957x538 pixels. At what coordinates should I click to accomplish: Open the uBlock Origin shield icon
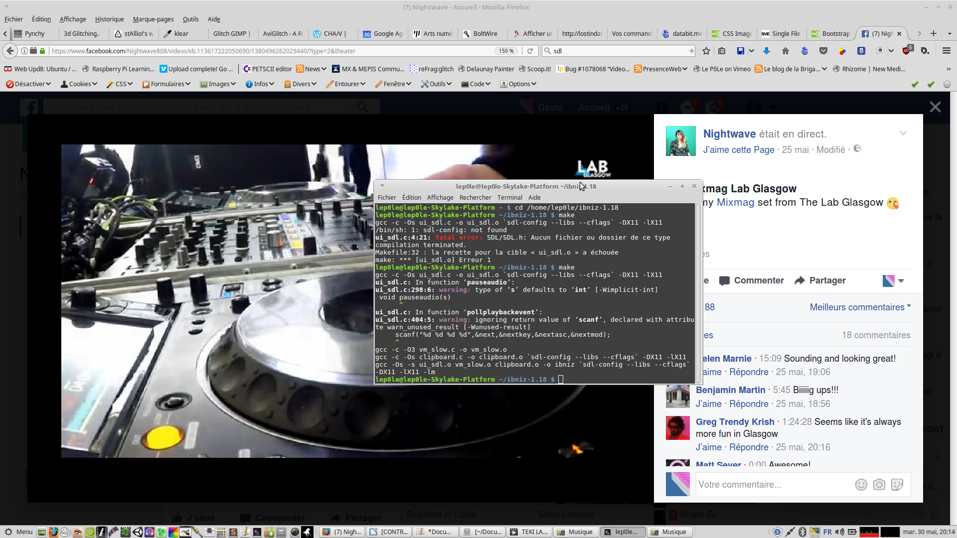pos(907,51)
